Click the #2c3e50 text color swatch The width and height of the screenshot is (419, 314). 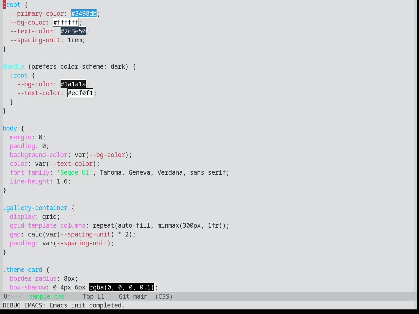point(73,31)
